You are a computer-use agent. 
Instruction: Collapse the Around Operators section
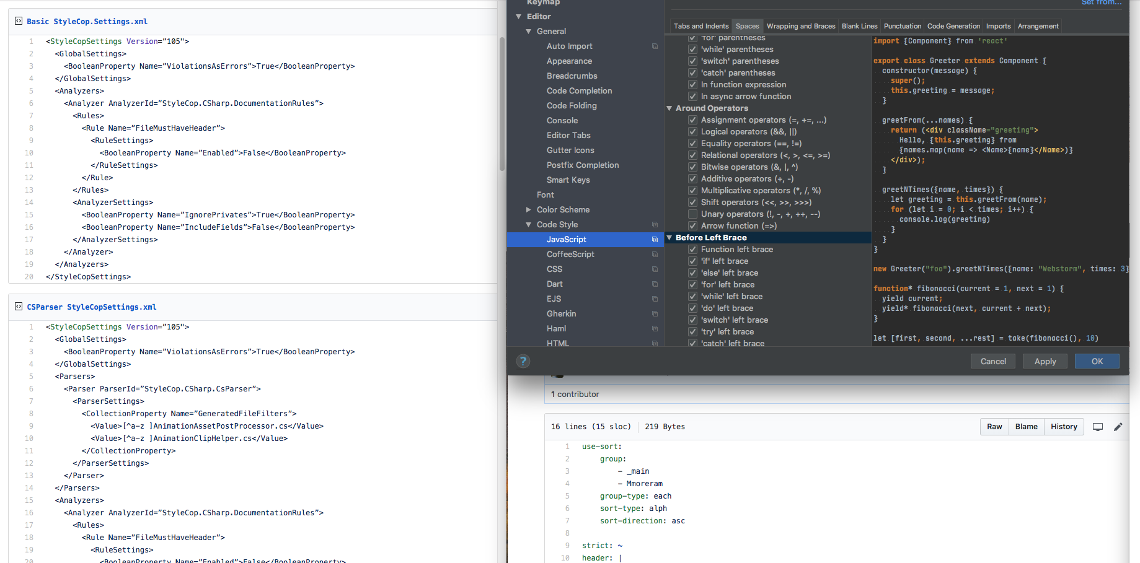669,108
